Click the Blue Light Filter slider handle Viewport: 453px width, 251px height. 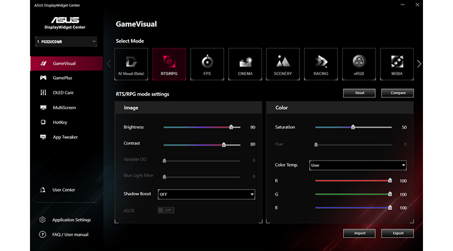tap(164, 176)
